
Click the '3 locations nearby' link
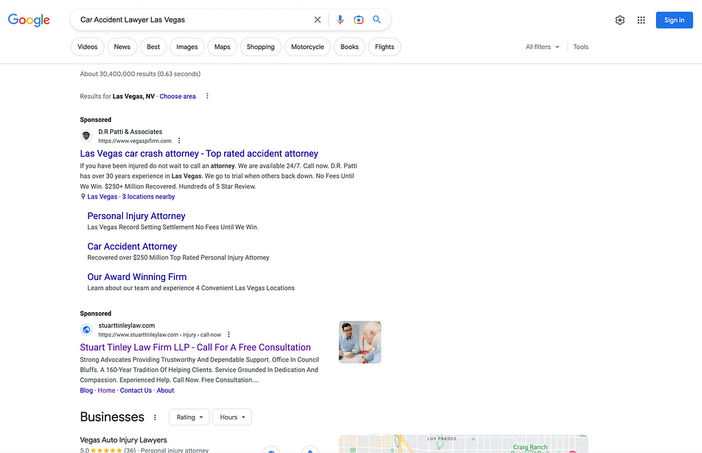coord(149,196)
